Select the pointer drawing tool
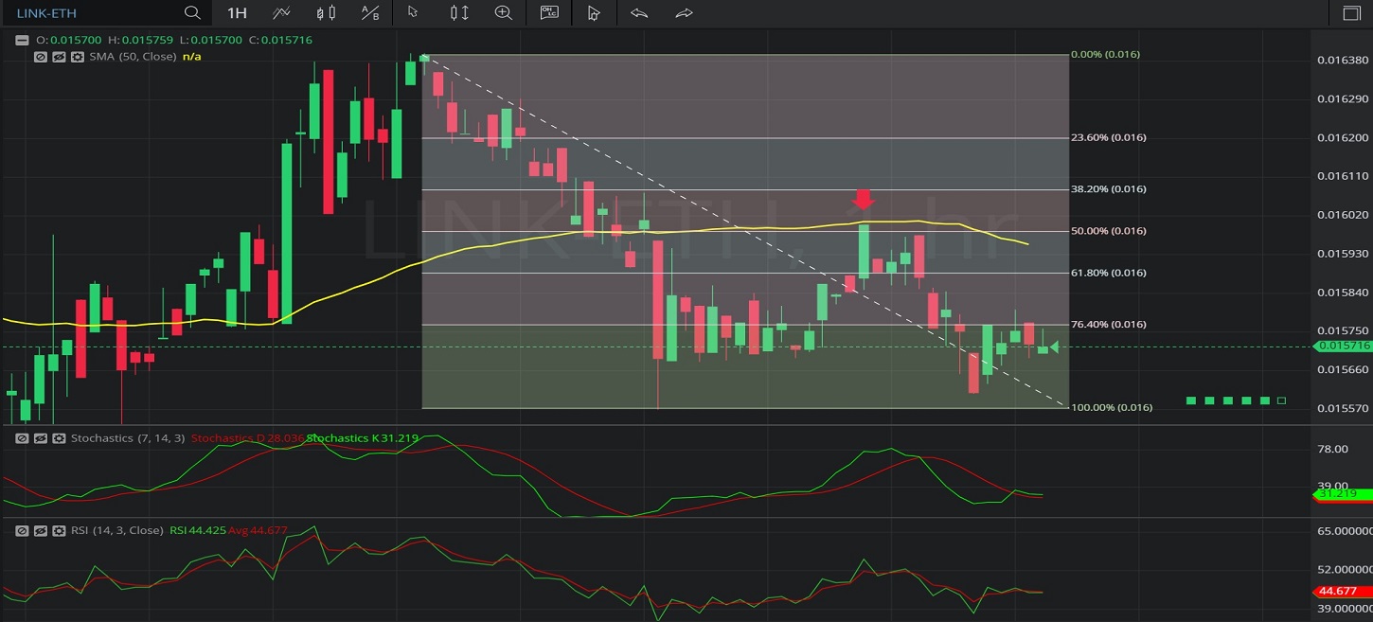The height and width of the screenshot is (622, 1373). click(594, 13)
